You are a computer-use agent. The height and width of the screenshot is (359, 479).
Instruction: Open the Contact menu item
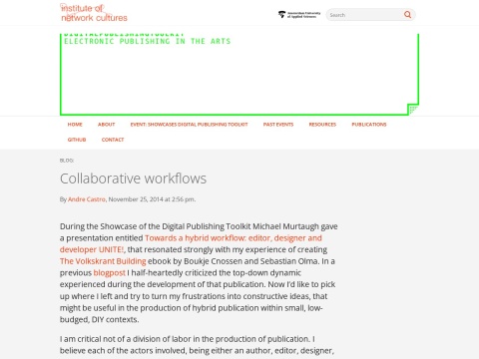click(x=113, y=140)
